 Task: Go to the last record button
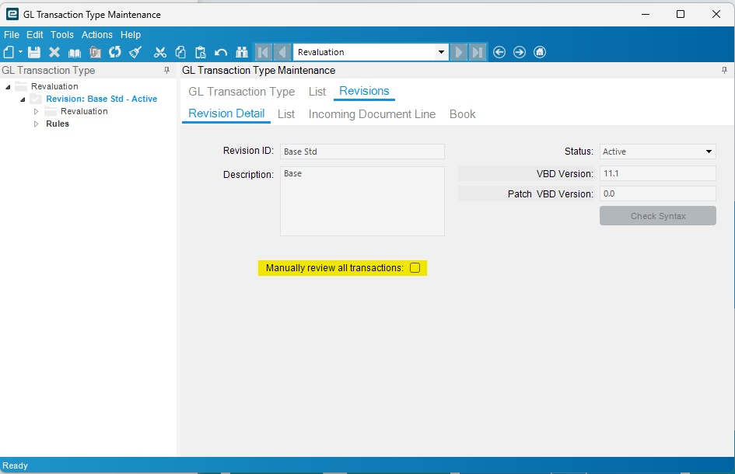(x=478, y=52)
